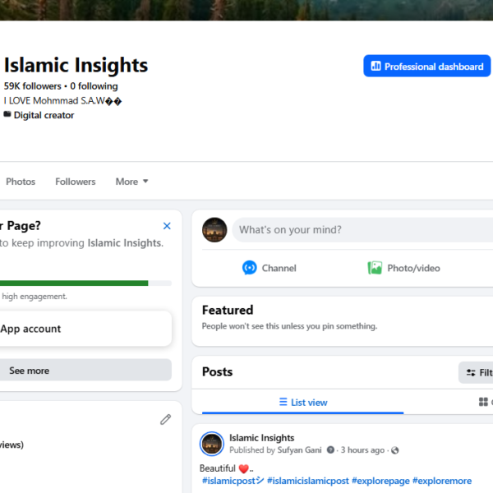Open the Professional dashboard

426,66
